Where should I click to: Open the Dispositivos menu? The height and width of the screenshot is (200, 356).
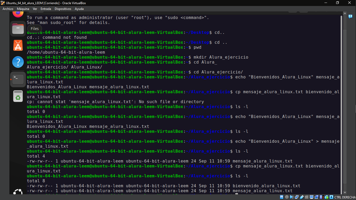(x=63, y=9)
